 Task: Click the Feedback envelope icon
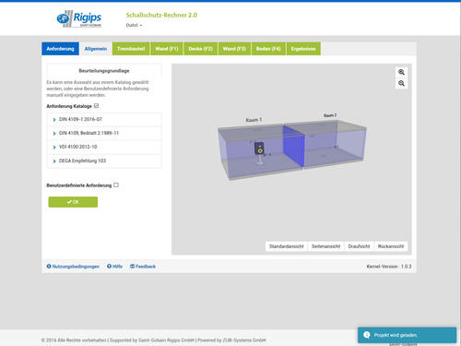click(x=133, y=267)
